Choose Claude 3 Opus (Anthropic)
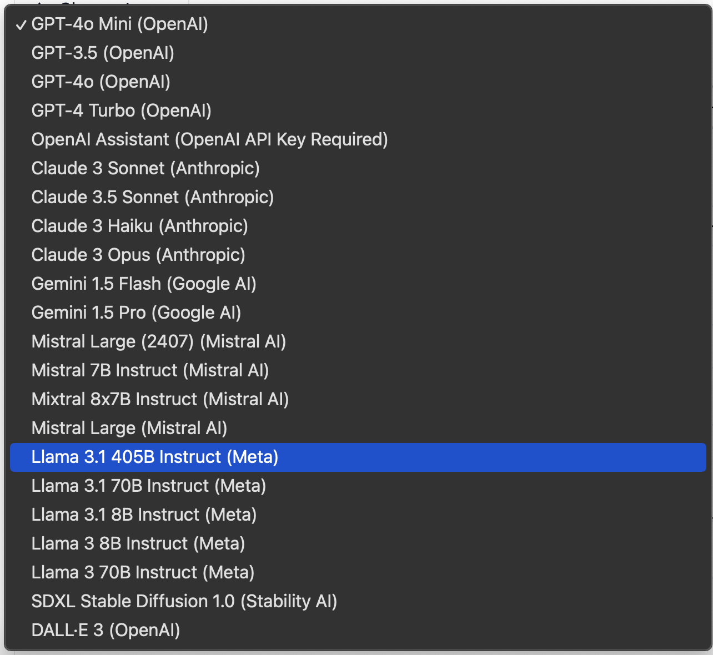 pyautogui.click(x=138, y=255)
